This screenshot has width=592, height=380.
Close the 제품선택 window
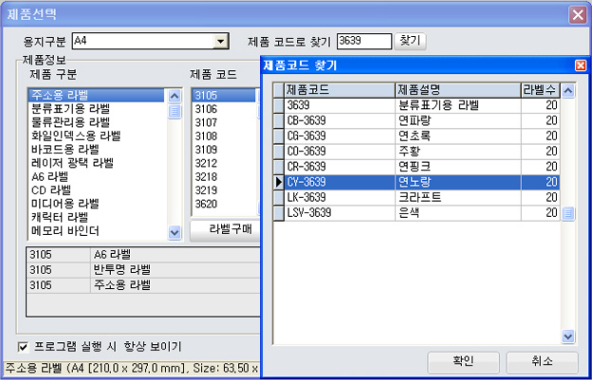coord(578,15)
